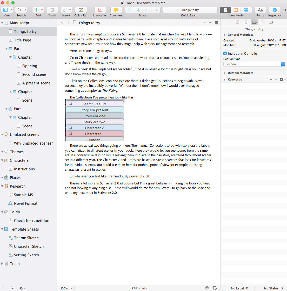Open the Search options dropdown arrow
The width and height of the screenshot is (287, 291).
[x=25, y=10]
